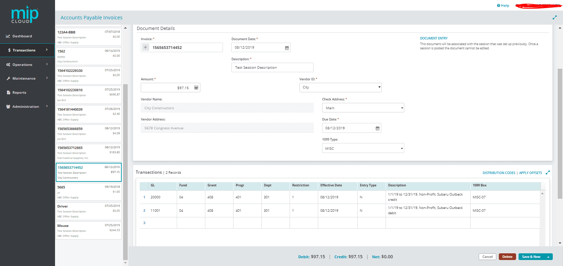Open the Help question mark icon
This screenshot has height=266, width=563.
[x=498, y=6]
